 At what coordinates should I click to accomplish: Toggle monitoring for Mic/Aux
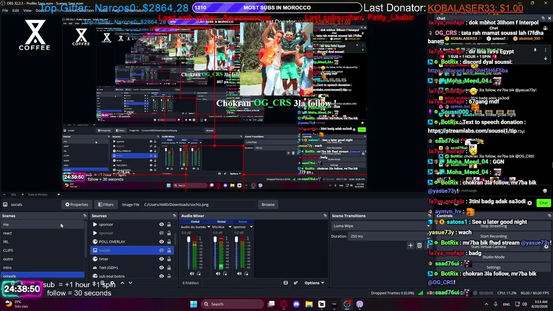[225, 273]
